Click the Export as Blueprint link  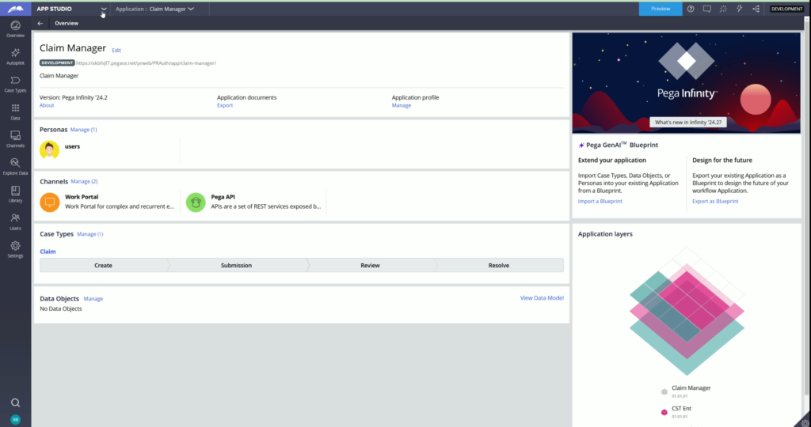tap(715, 202)
